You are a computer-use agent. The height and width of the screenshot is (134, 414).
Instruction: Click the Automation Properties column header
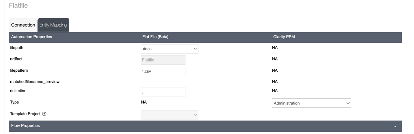pyautogui.click(x=32, y=37)
